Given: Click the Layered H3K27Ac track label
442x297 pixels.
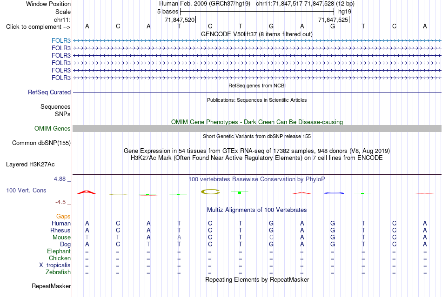Looking at the screenshot, I should pyautogui.click(x=30, y=165).
